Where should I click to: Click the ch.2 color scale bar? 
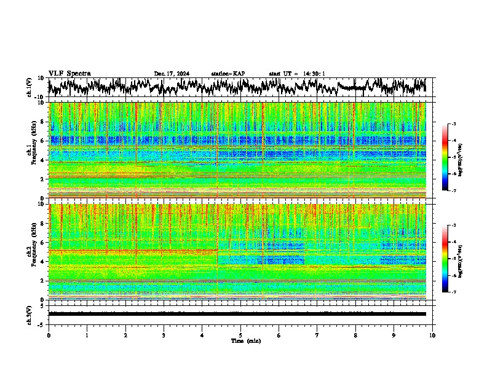click(x=445, y=259)
